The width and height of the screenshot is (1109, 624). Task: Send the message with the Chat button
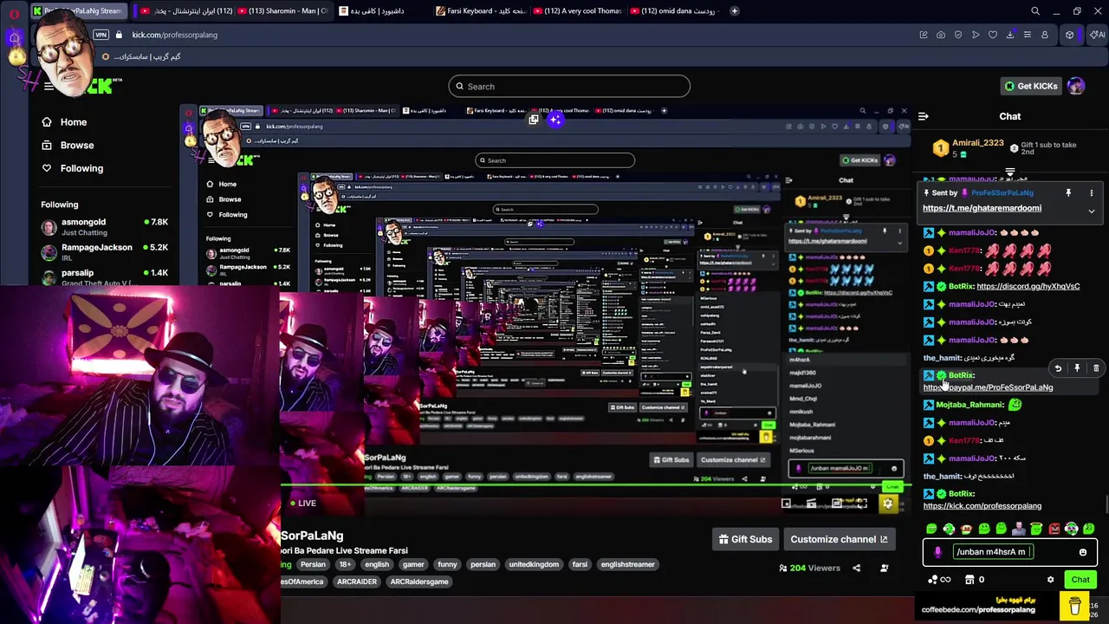point(1080,580)
